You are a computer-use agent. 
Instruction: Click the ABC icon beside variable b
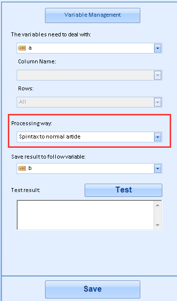pos(22,168)
